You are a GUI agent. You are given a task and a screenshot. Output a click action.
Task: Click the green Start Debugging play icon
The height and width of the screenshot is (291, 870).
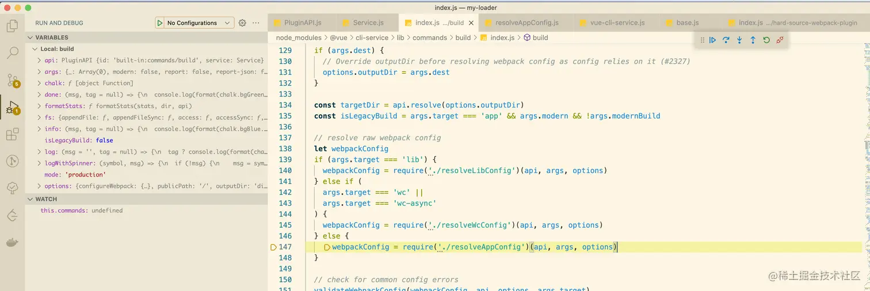(x=159, y=23)
